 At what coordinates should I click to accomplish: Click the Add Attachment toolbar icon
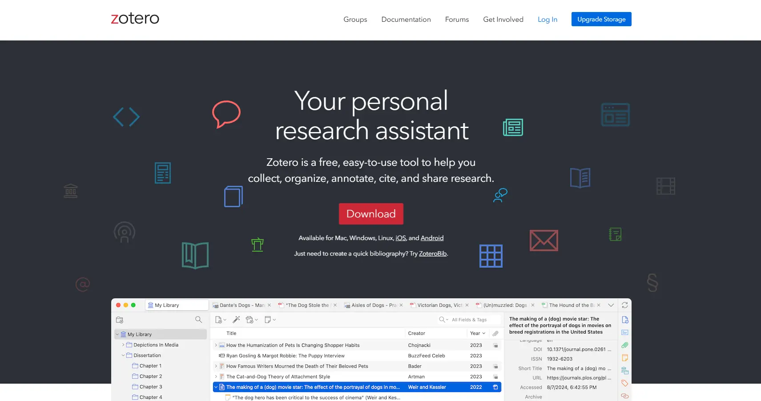click(x=250, y=320)
